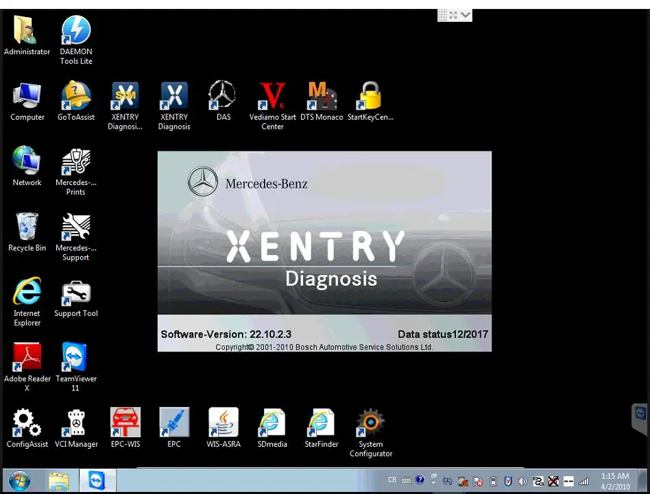Open on-screen keyboard tray icon

point(406,481)
